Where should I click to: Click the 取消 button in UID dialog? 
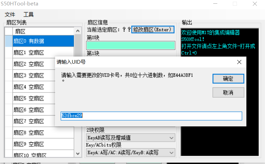point(228,93)
